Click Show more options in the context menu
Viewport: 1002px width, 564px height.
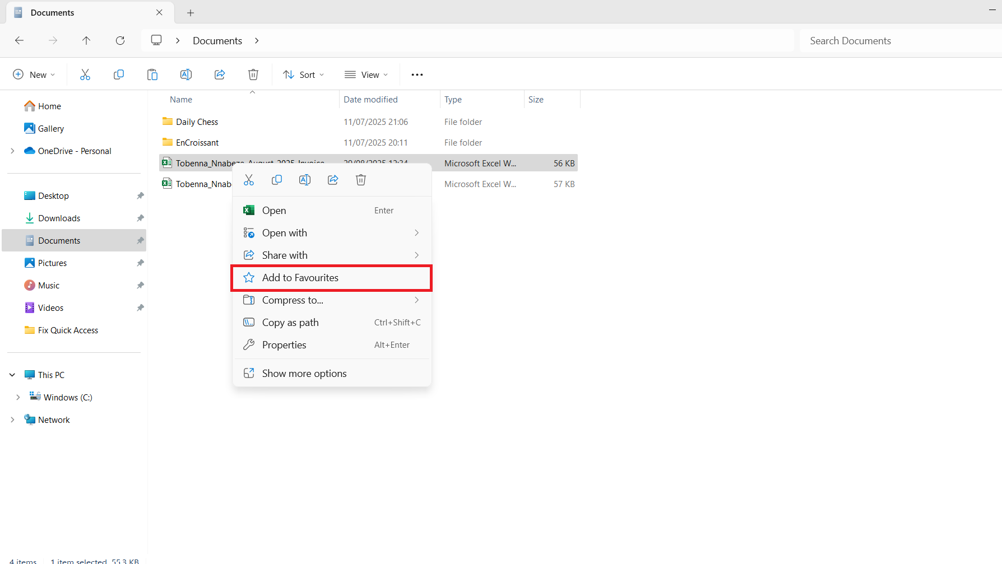304,373
